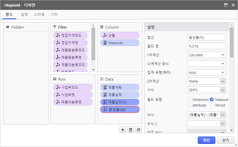Viewport: 238px width, 147px height.
Task: Switch to the 스타일 tab
Action: (x=39, y=14)
